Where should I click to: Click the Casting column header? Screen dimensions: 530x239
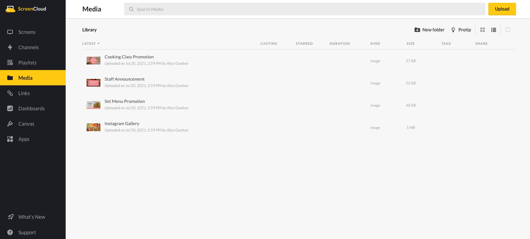[269, 44]
